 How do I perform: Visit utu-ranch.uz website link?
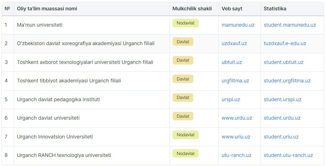[236, 155]
